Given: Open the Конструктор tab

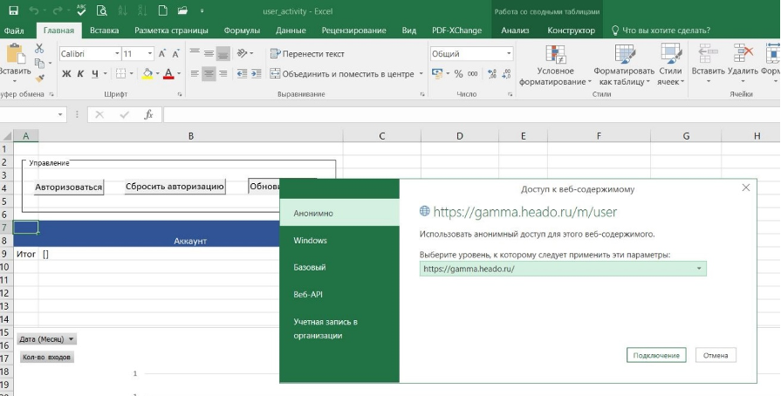Looking at the screenshot, I should (x=571, y=31).
